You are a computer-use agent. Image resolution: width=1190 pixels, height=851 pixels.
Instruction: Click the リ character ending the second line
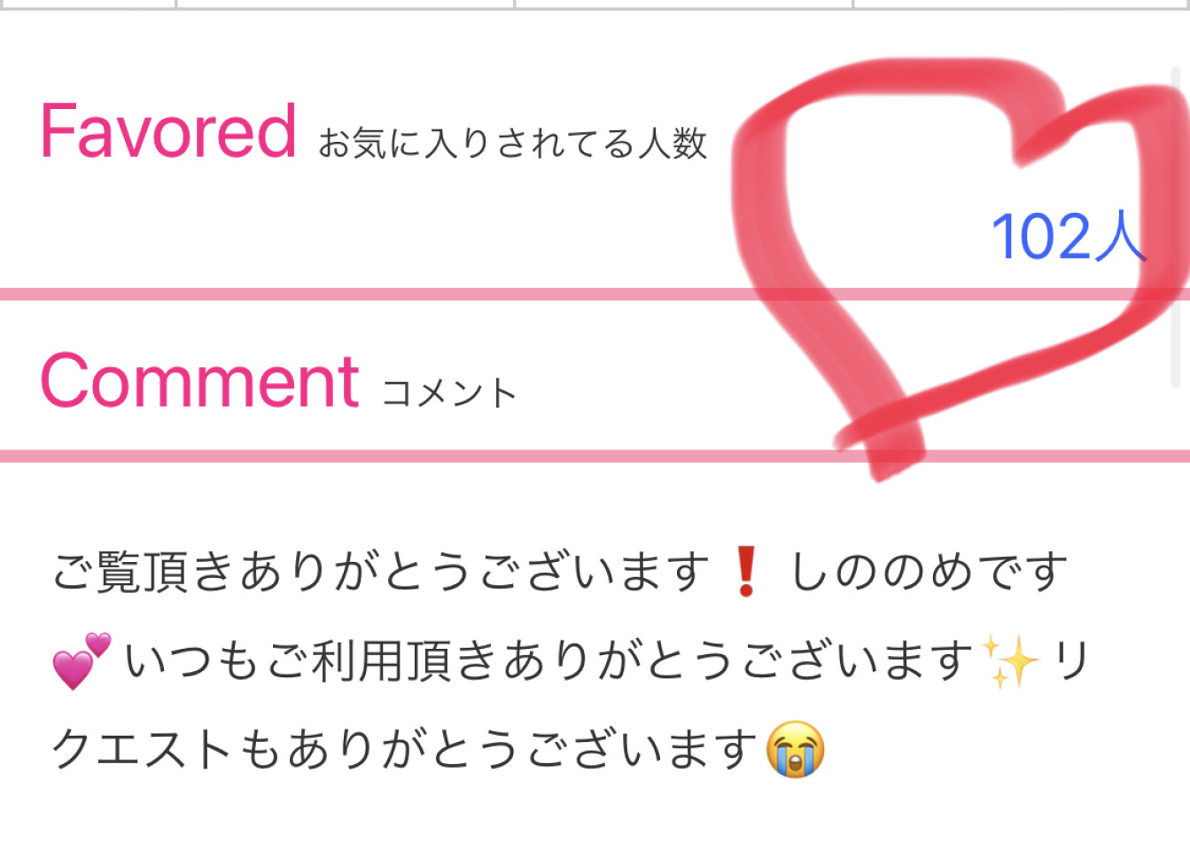pyautogui.click(x=1070, y=661)
